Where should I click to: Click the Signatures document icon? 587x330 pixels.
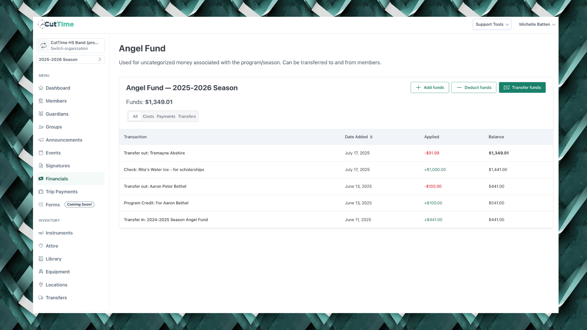point(41,166)
